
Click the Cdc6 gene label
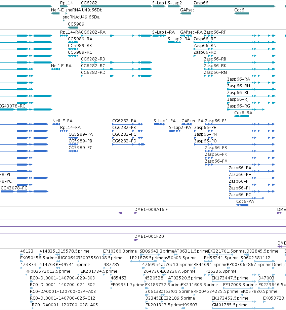click(239, 10)
